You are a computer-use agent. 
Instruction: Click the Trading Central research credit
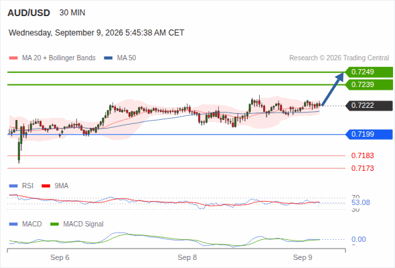coord(339,58)
